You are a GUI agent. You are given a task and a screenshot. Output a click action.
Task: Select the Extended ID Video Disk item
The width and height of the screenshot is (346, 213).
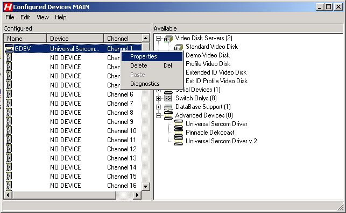pos(216,72)
